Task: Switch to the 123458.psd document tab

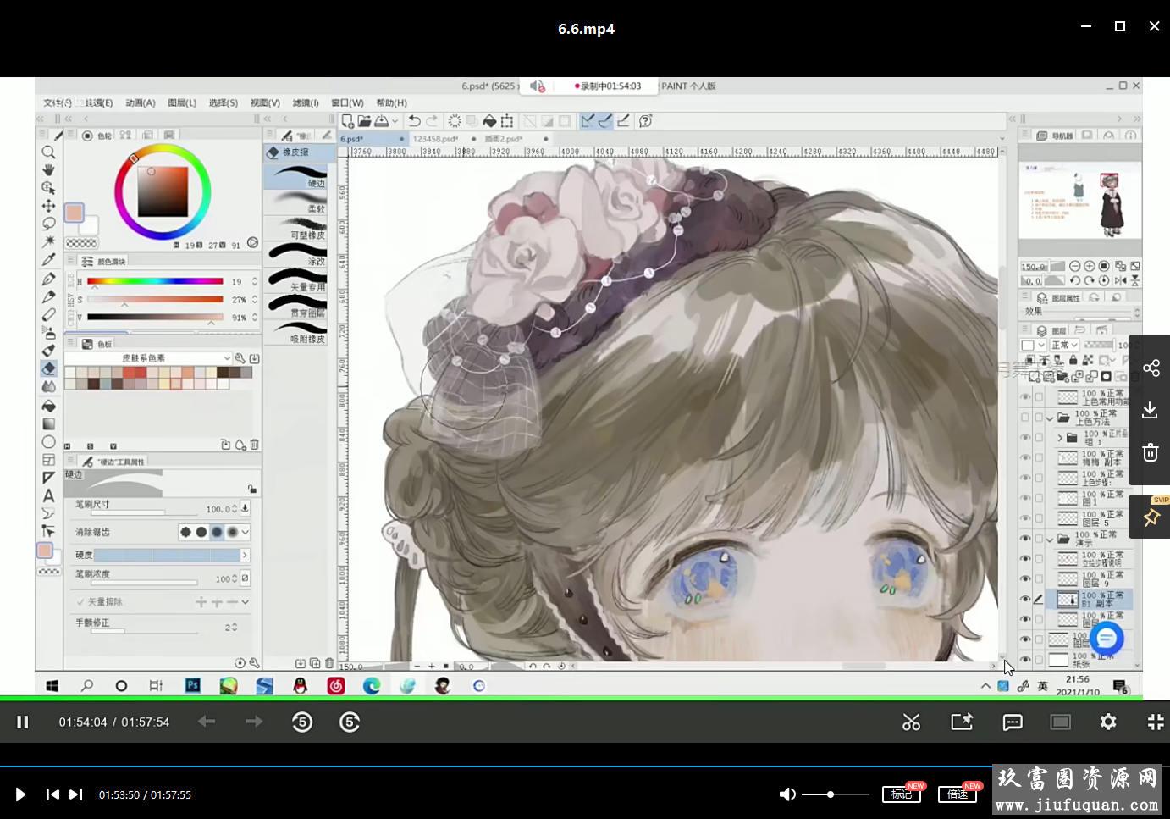Action: [x=435, y=139]
